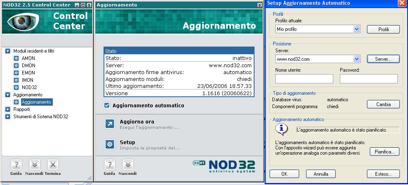The image size is (408, 185).
Task: Click Strumenti di Sistema NOD32 label
Action: (x=41, y=117)
